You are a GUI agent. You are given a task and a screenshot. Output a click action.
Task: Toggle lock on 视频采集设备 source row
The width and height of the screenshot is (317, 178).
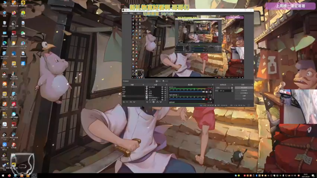[x=165, y=97]
